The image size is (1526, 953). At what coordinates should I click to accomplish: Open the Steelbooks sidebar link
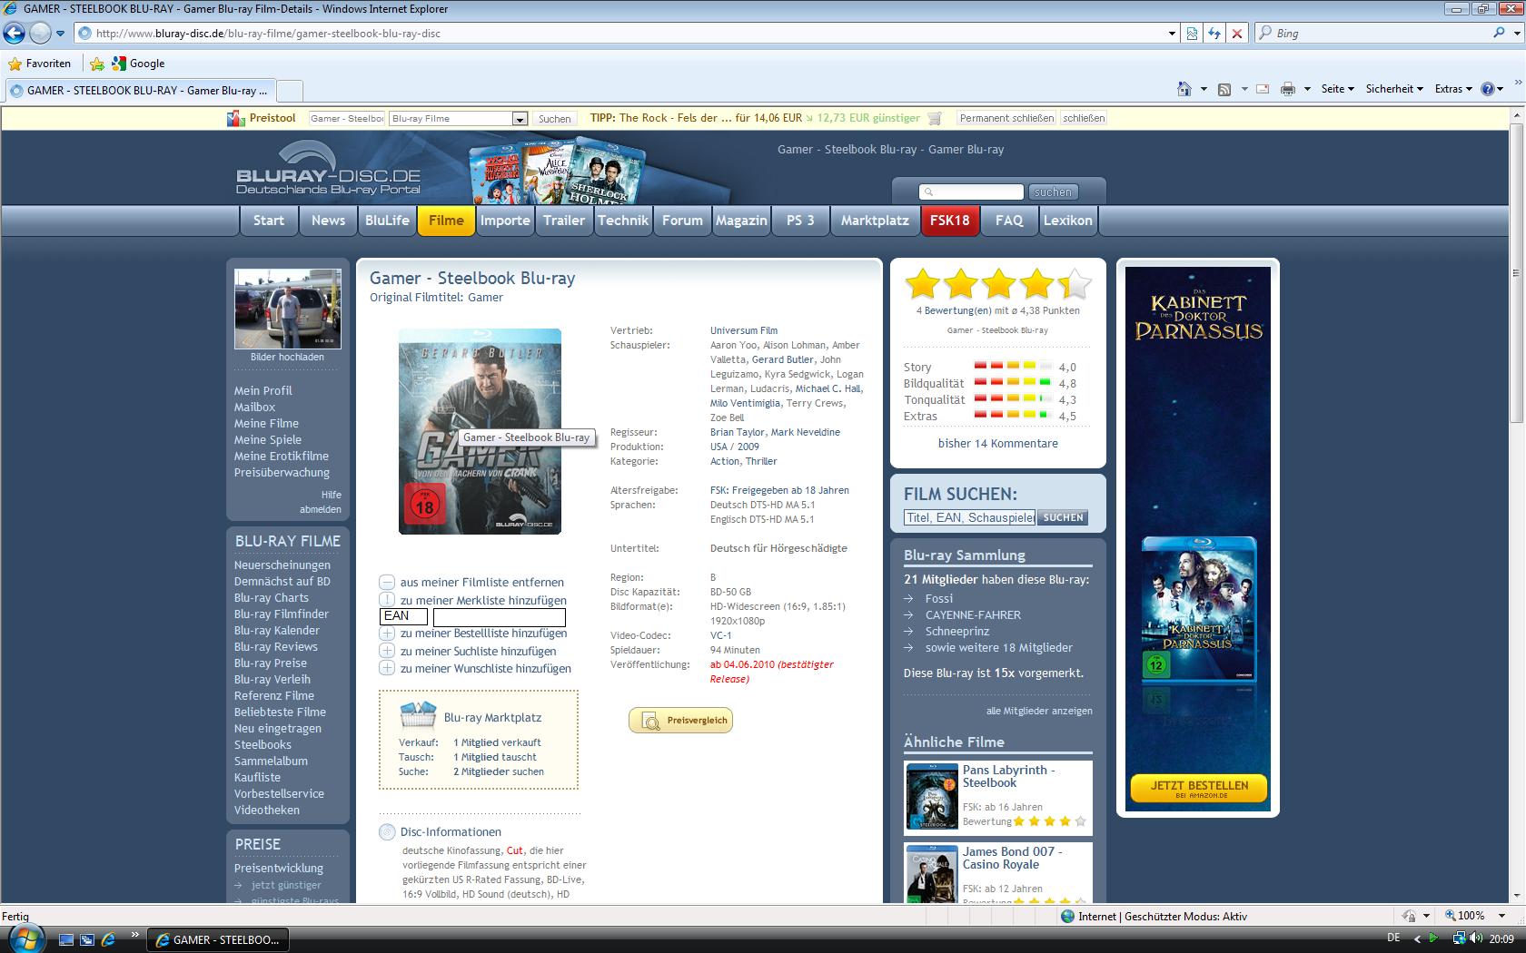263,744
